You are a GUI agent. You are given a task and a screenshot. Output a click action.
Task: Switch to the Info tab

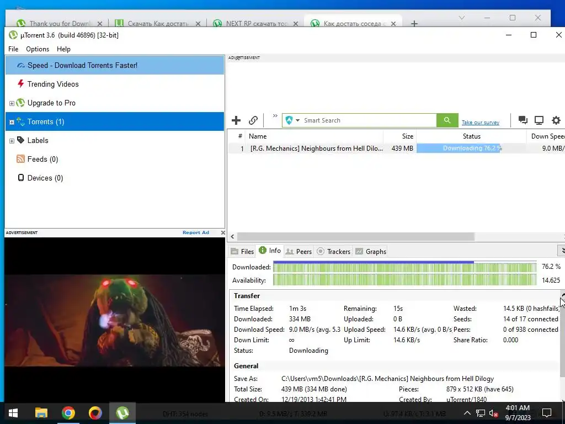click(x=270, y=251)
